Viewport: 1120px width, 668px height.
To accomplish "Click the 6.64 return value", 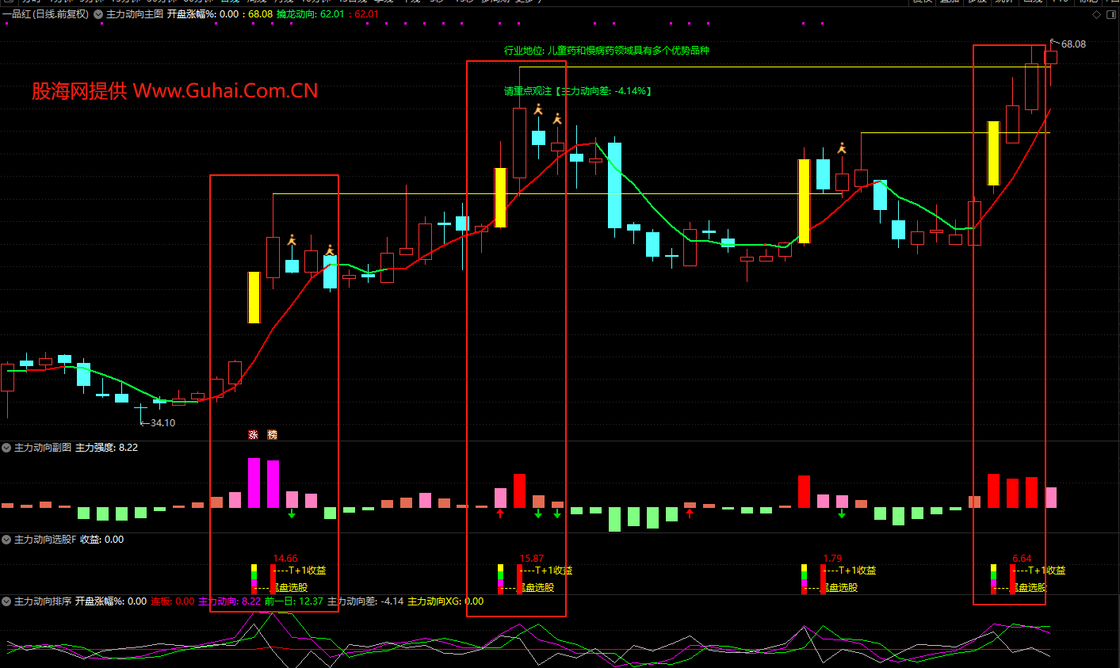I will (x=1022, y=559).
